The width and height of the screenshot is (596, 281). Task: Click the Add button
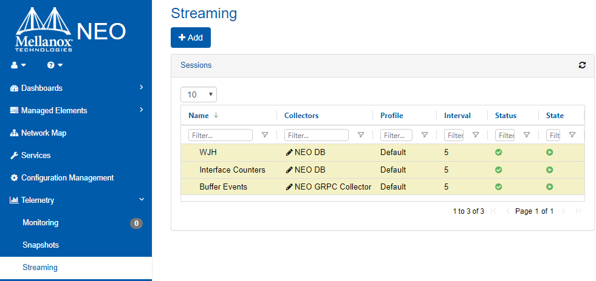(190, 38)
